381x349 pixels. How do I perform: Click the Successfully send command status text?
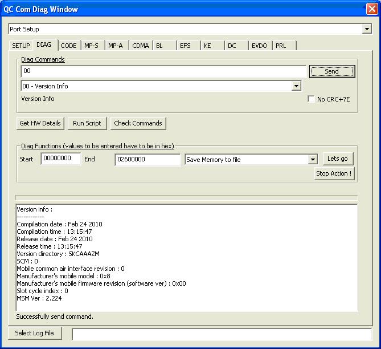[55, 316]
